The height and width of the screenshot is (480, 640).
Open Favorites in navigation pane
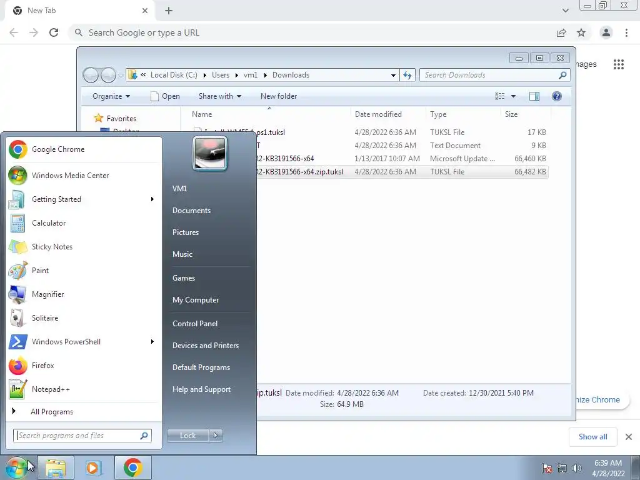coord(121,118)
